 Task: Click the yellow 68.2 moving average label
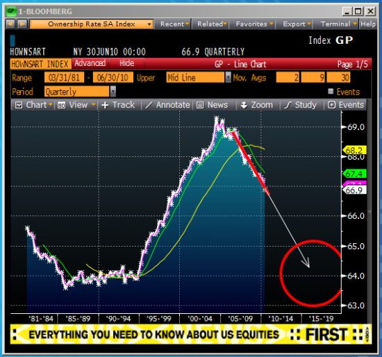[355, 150]
